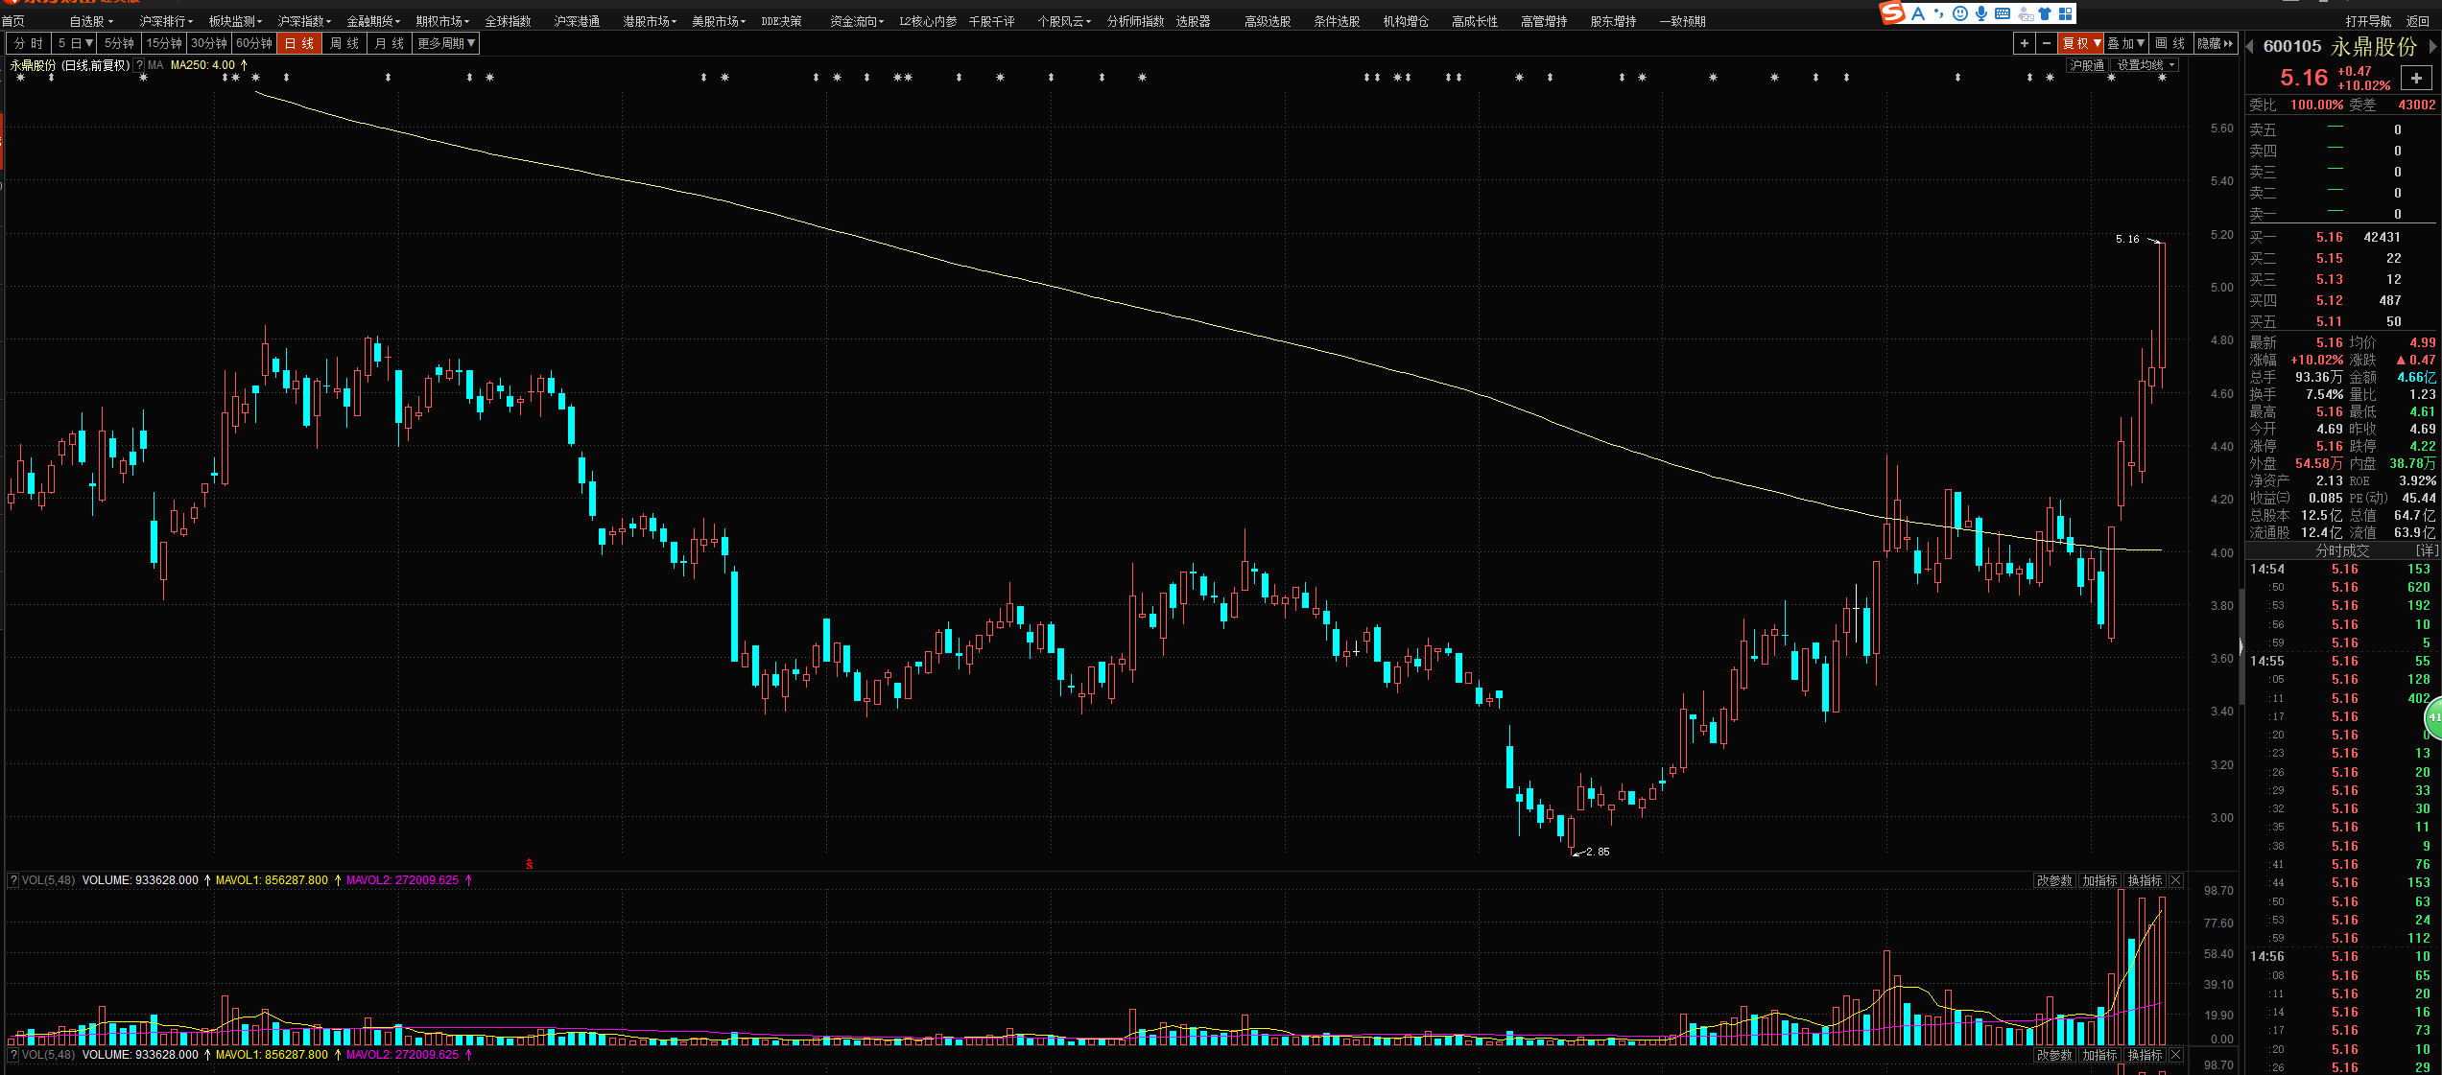
Task: Click lower 改参数 button
Action: pyautogui.click(x=2054, y=1055)
